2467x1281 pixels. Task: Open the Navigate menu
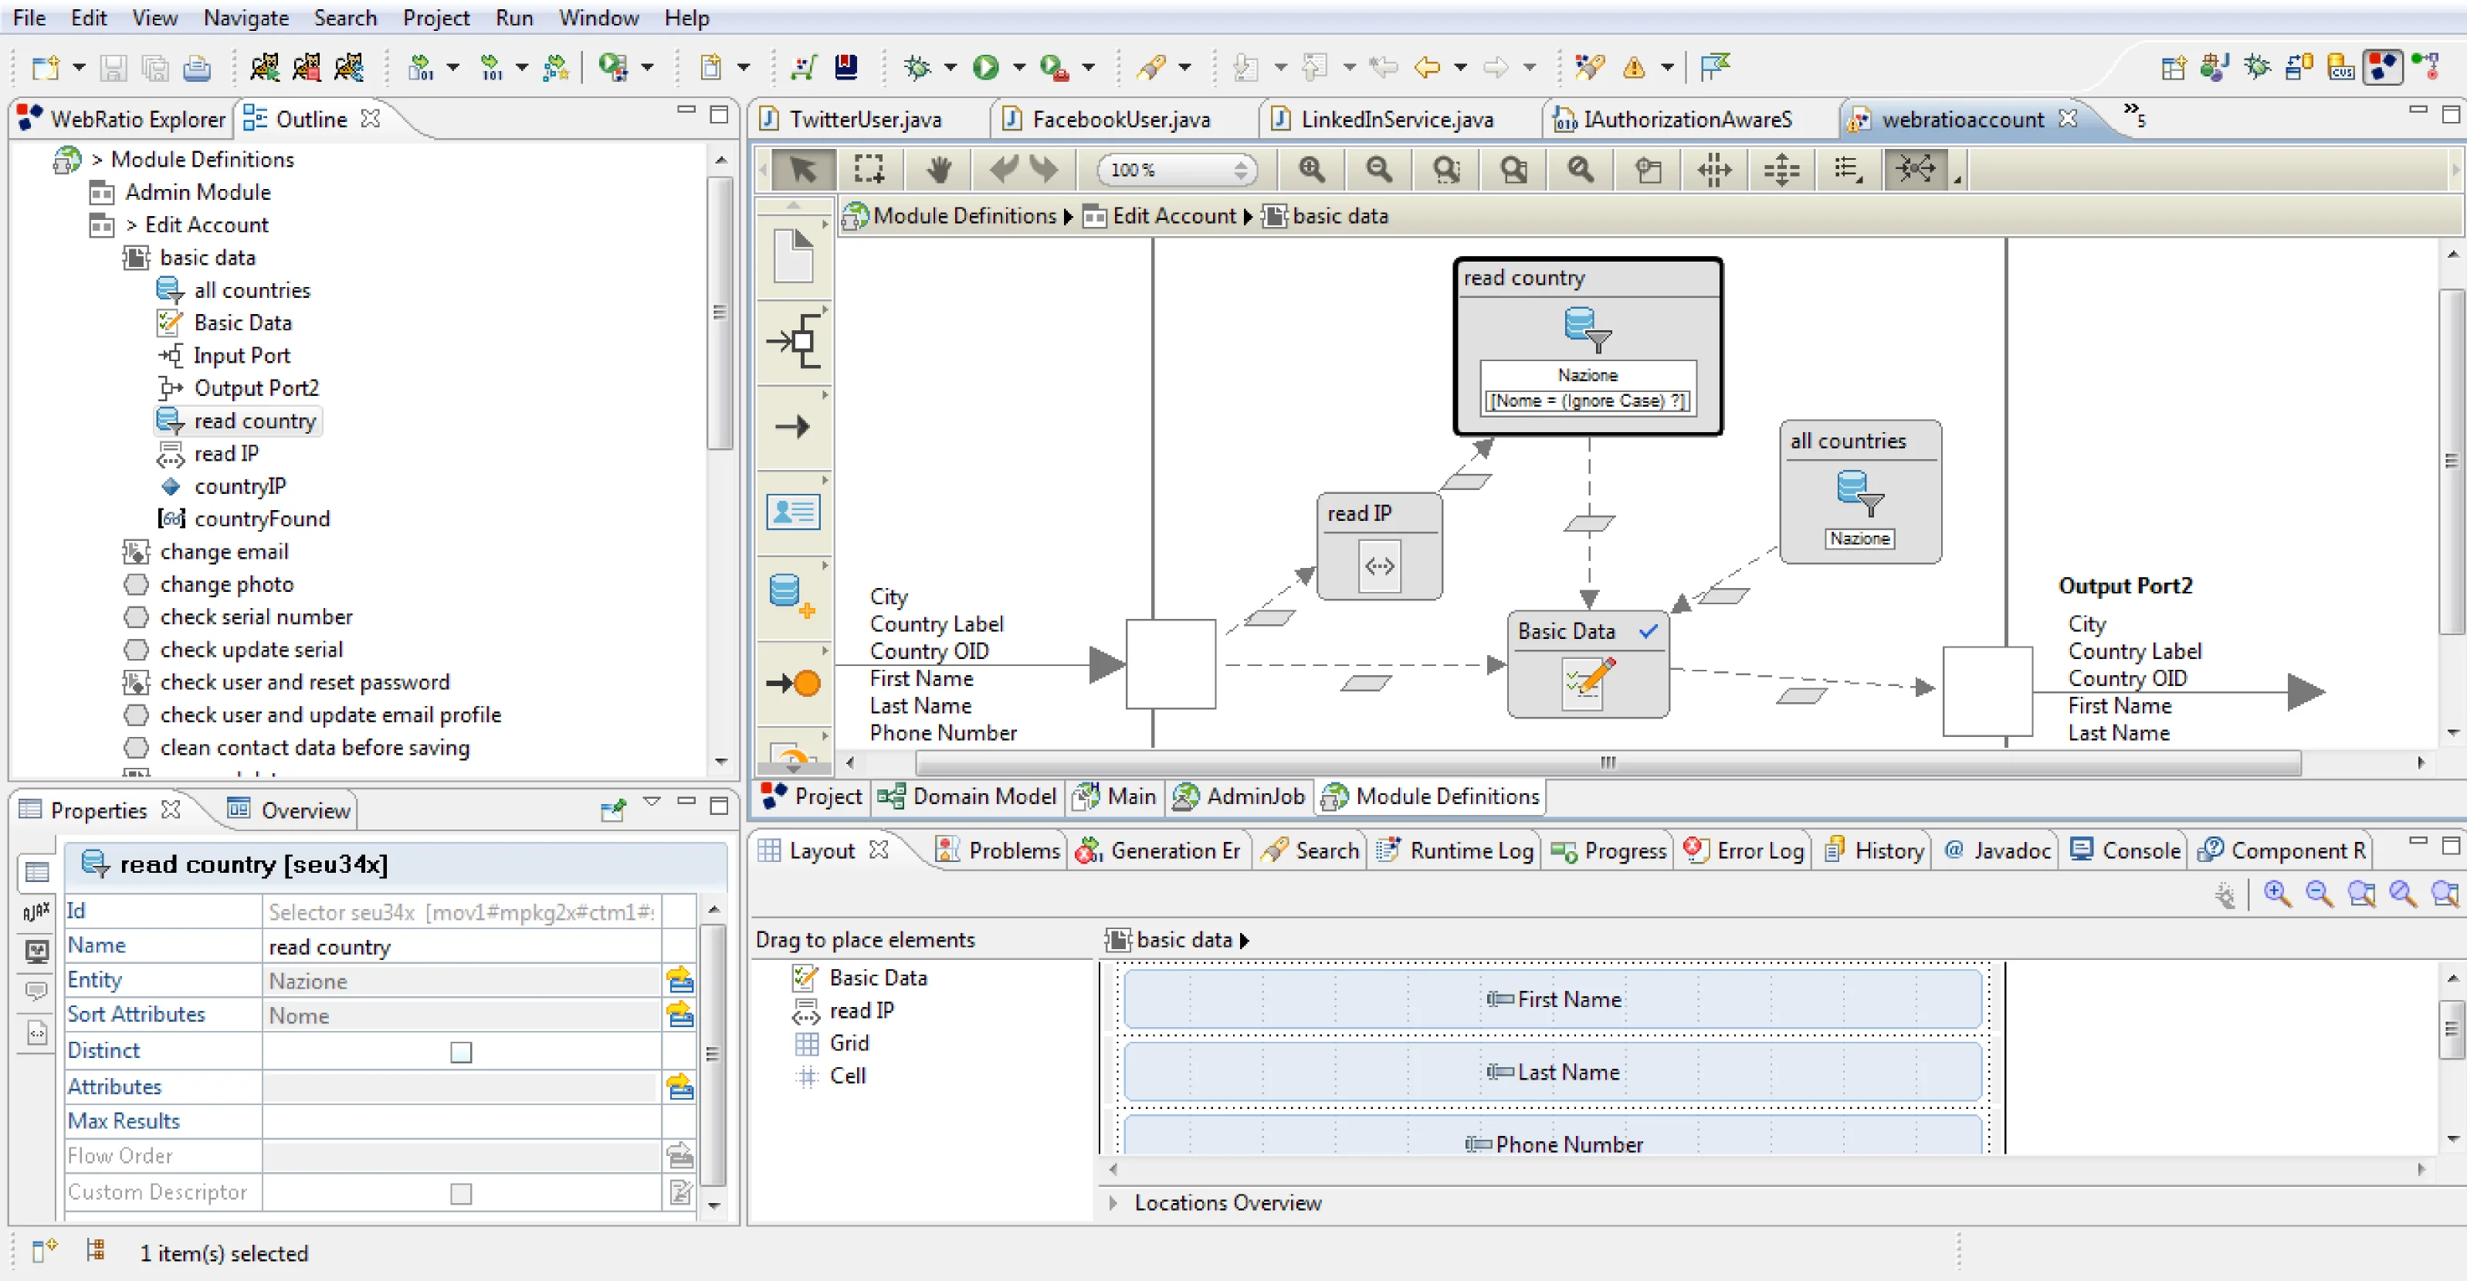coord(246,17)
